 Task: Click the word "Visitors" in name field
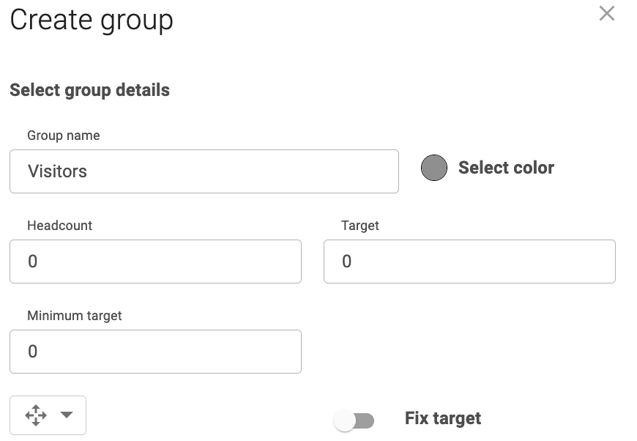coord(57,171)
